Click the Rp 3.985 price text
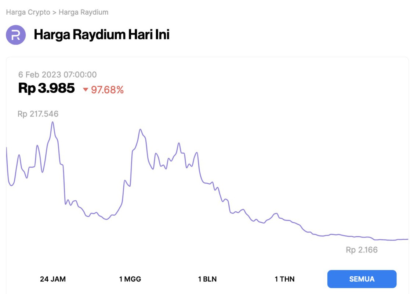 (46, 88)
